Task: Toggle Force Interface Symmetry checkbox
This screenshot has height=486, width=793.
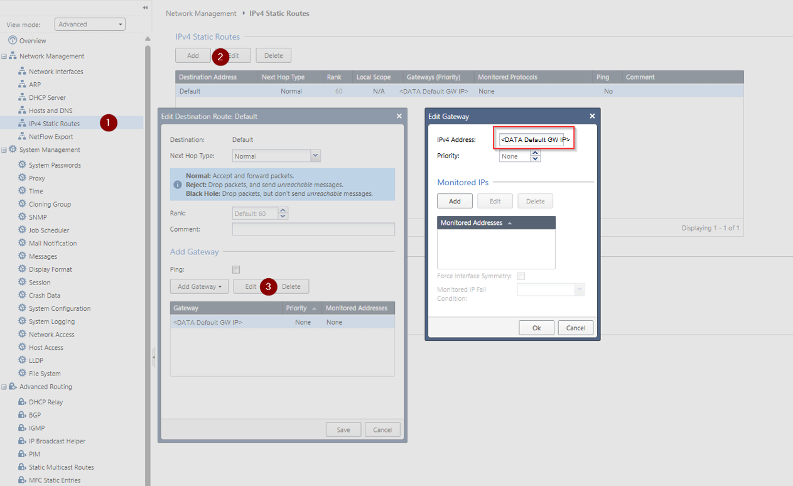Action: [521, 276]
